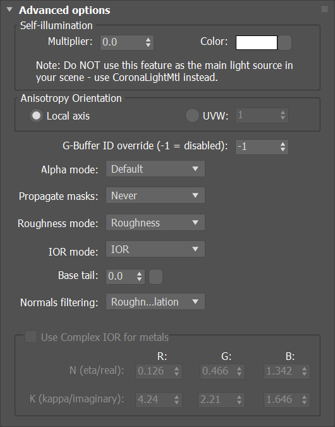This screenshot has width=335, height=427.
Task: Open the Alpha mode dropdown
Action: 155,169
